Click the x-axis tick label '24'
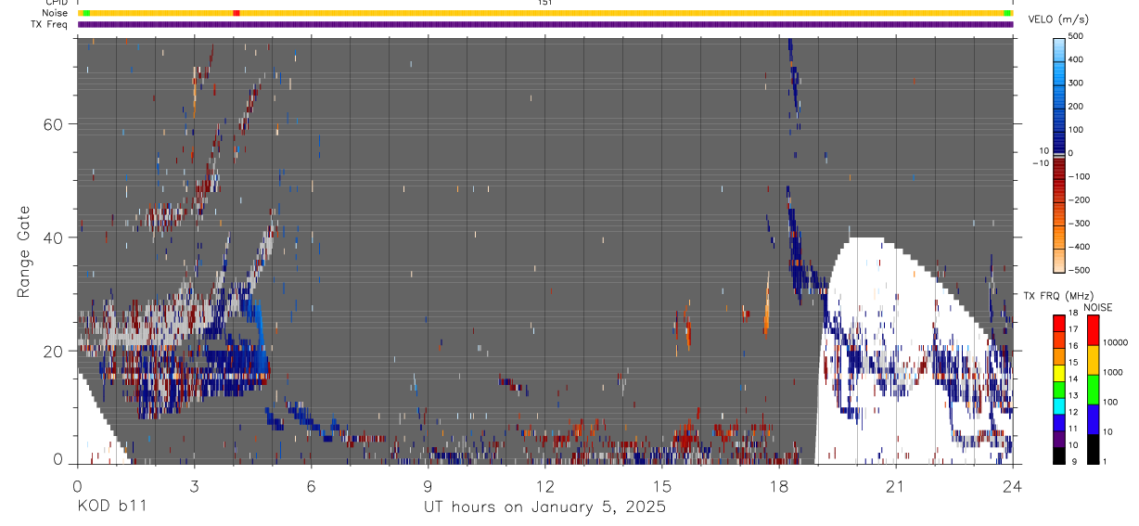1139x526 pixels. coord(1013,485)
